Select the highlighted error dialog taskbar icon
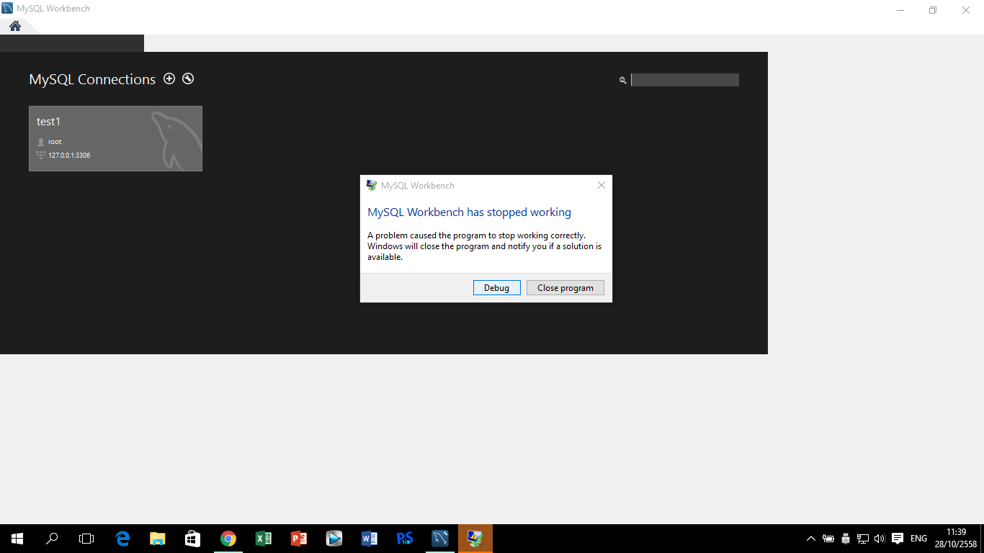This screenshot has height=553, width=984. point(475,538)
